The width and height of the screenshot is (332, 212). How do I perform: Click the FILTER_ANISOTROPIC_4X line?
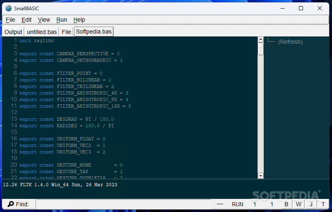[74, 93]
